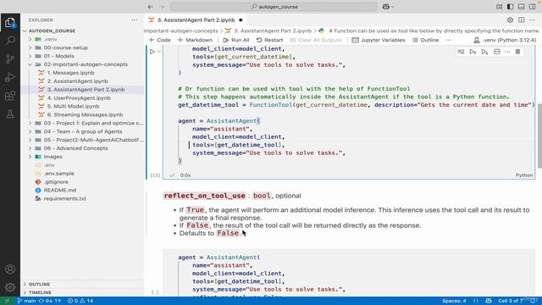Image resolution: width=542 pixels, height=305 pixels.
Task: Expand the OUTLINE section
Action: click(x=39, y=284)
